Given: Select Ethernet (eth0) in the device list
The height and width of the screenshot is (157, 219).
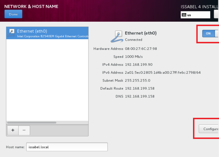Looking at the screenshot, I should pos(47,33).
